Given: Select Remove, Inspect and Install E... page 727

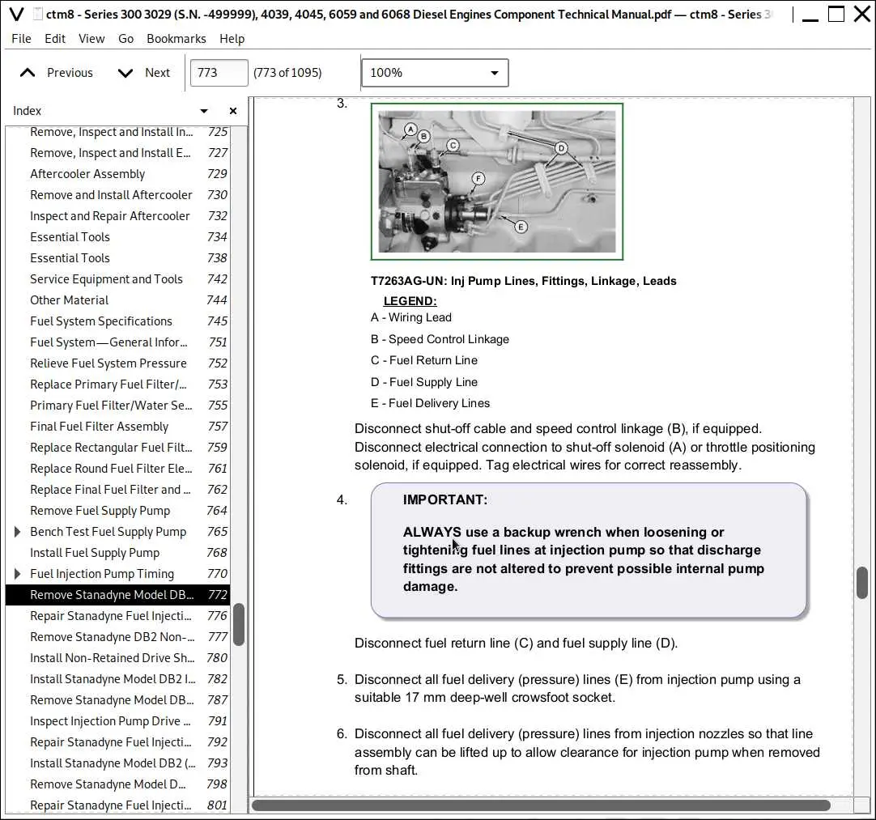Looking at the screenshot, I should pos(117,153).
